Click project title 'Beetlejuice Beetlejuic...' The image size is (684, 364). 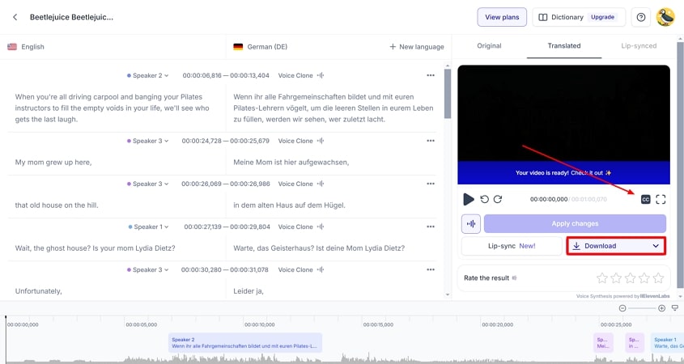click(x=71, y=17)
